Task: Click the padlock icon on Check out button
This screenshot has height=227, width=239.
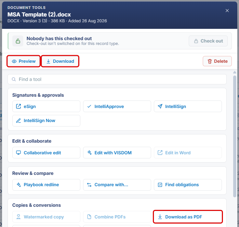Action: pyautogui.click(x=196, y=41)
